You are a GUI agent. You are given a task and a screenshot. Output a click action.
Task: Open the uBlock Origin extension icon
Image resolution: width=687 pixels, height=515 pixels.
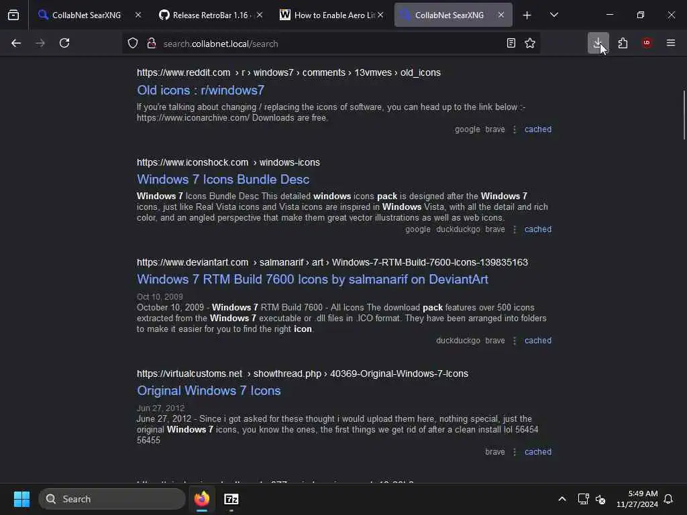[x=647, y=44]
